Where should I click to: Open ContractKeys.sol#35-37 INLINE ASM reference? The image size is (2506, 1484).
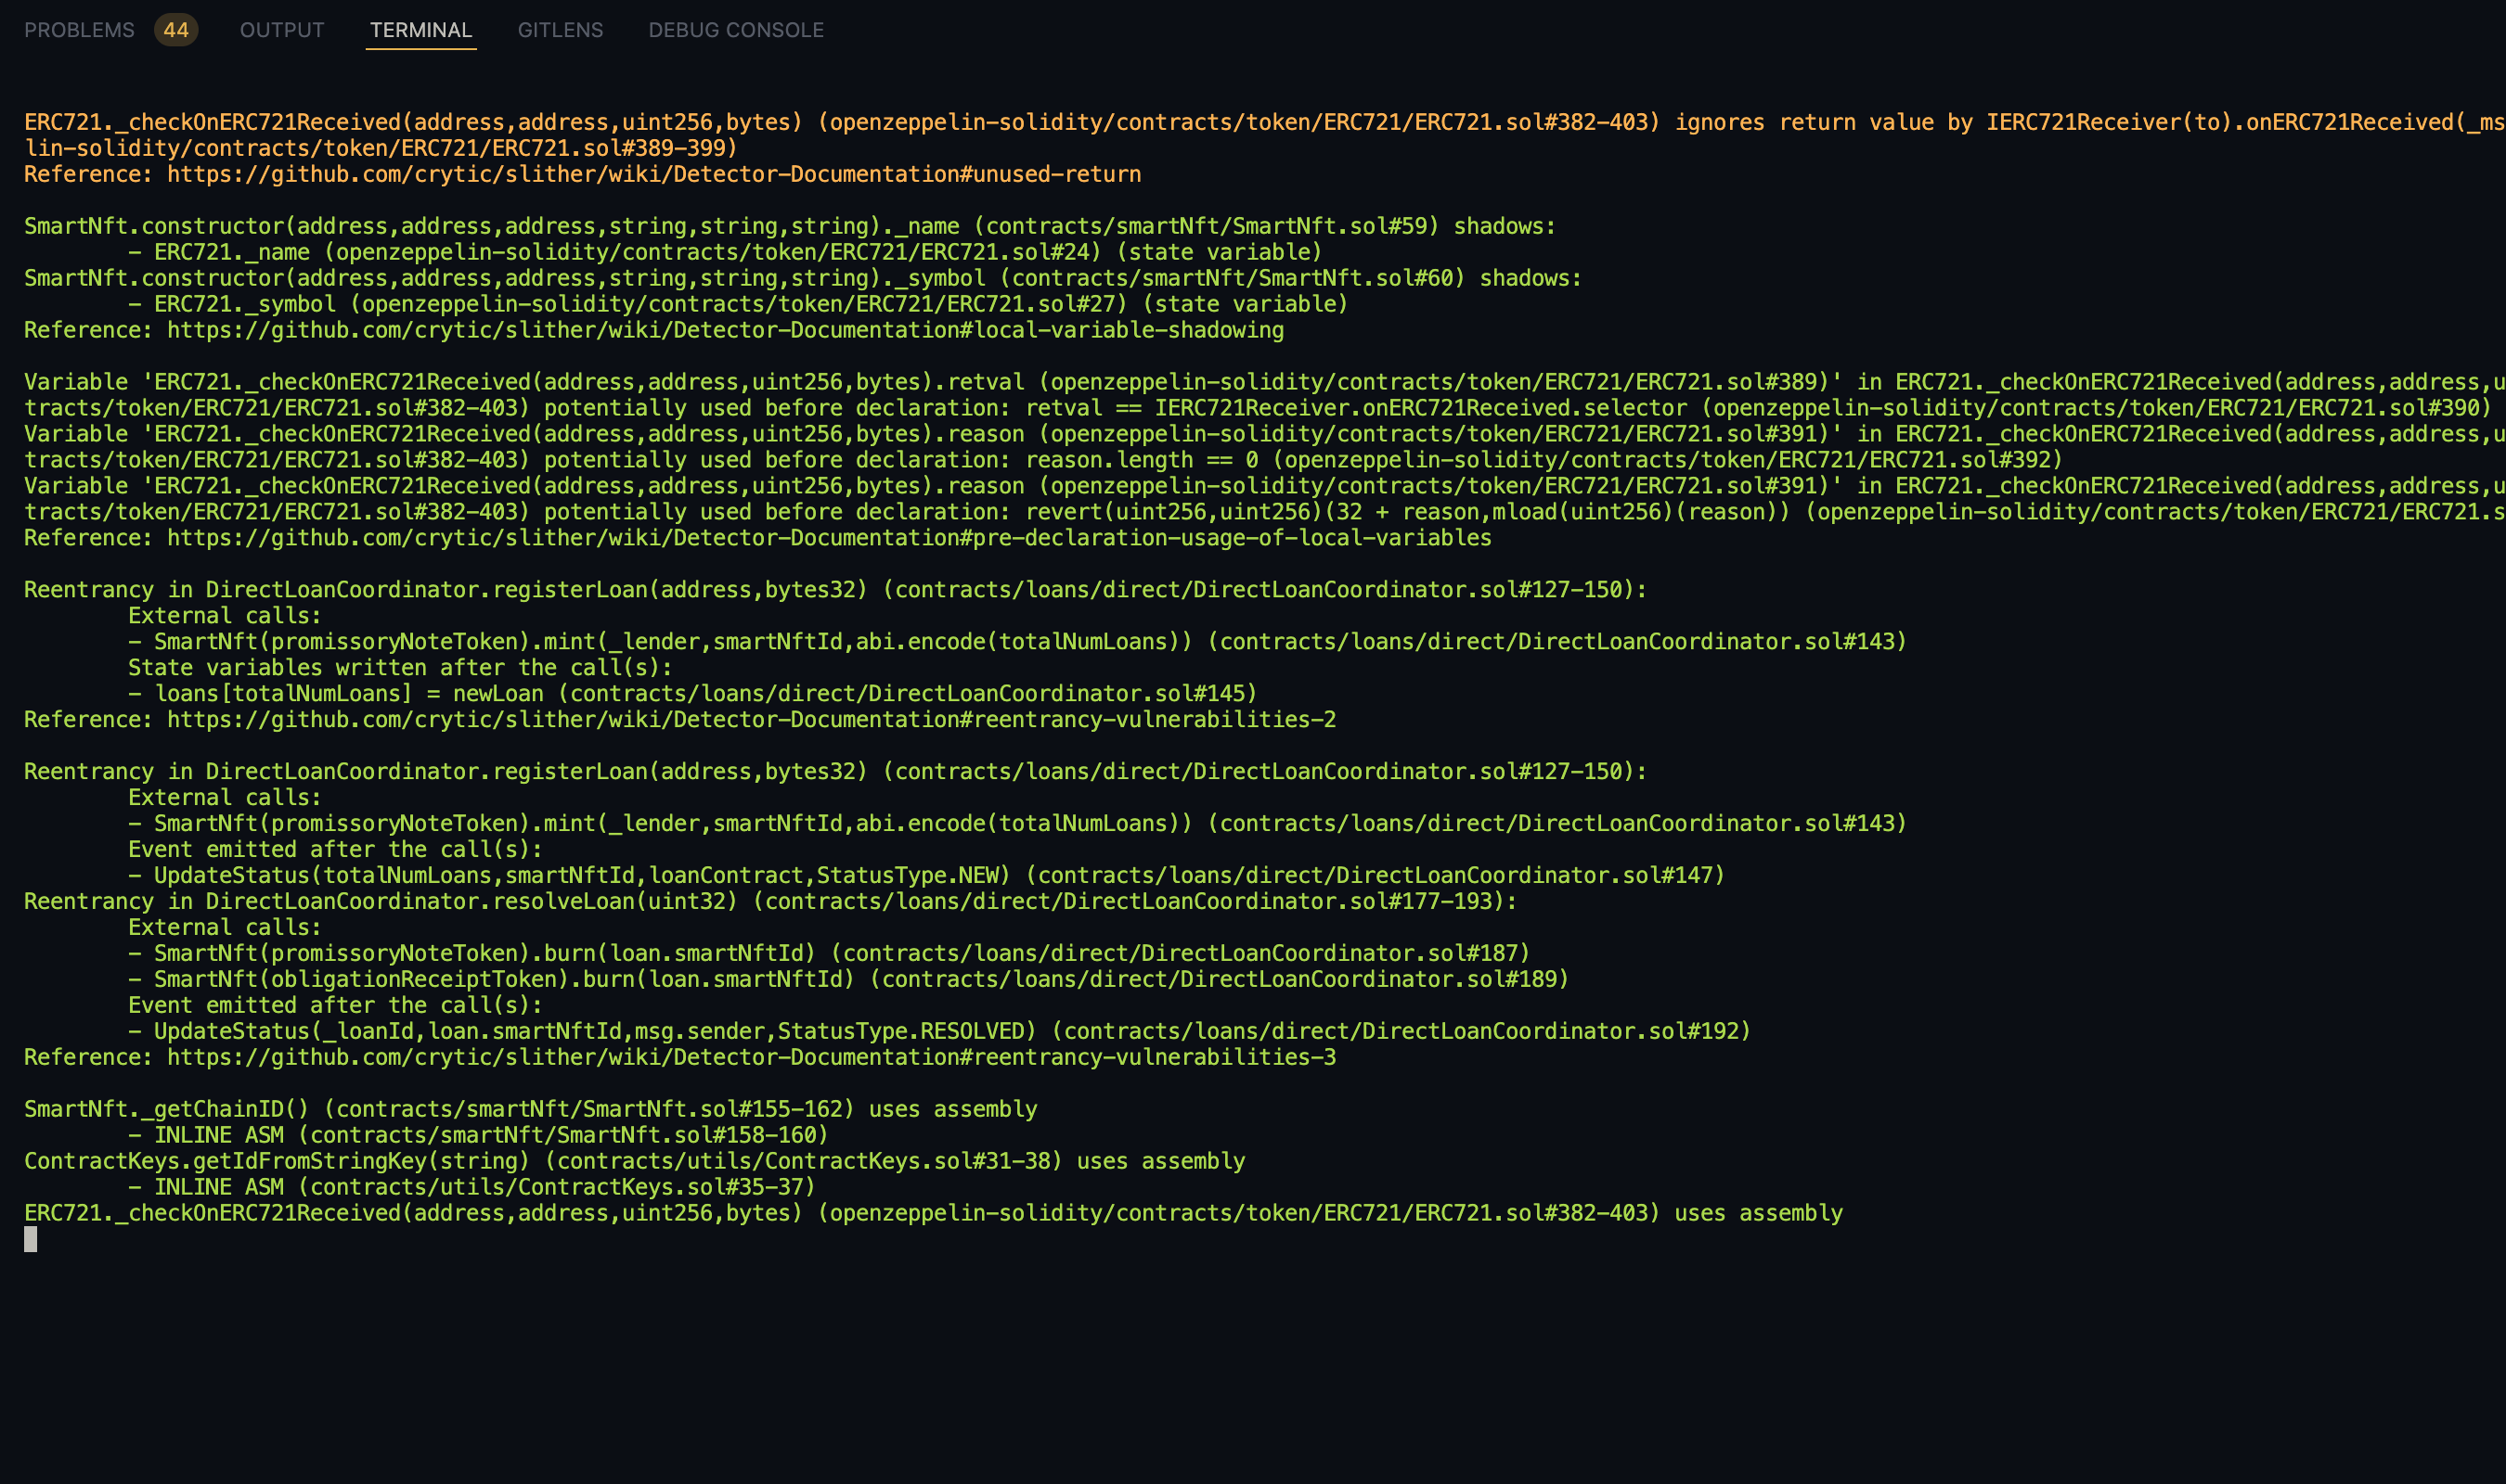pos(557,1188)
